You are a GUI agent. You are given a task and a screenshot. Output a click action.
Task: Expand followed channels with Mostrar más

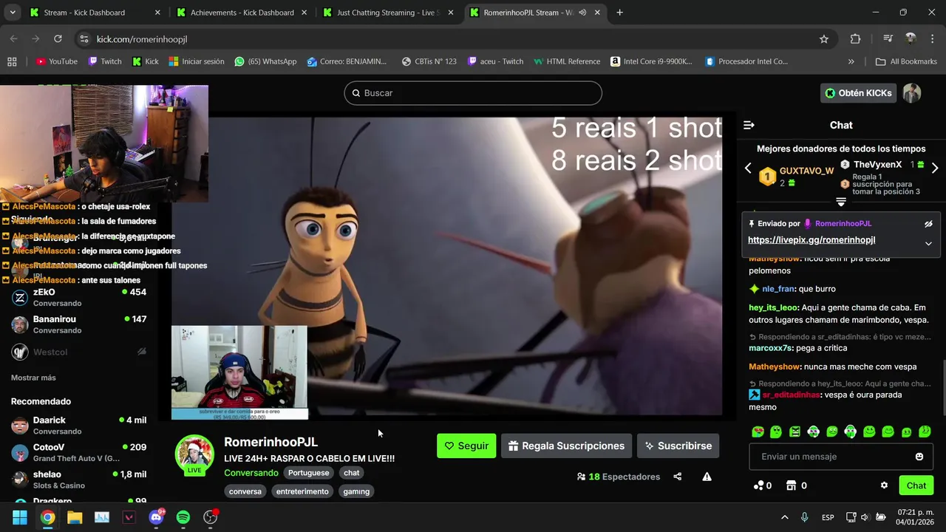[x=33, y=378]
